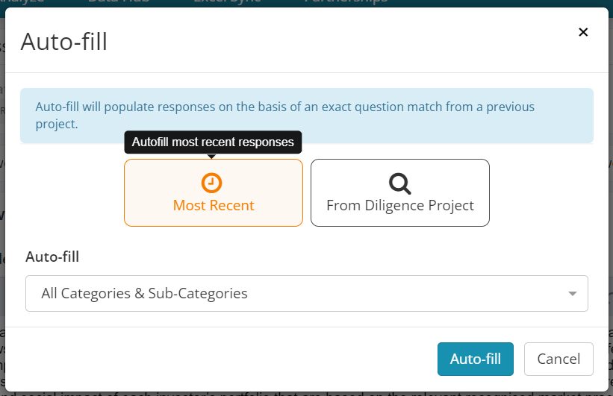Switch to the Excel Sync tab

click(227, 2)
